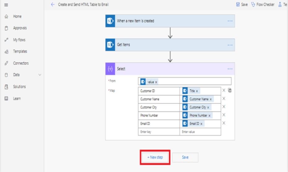The width and height of the screenshot is (288, 172).
Task: Expand the Data section chevron
Action: 40,75
